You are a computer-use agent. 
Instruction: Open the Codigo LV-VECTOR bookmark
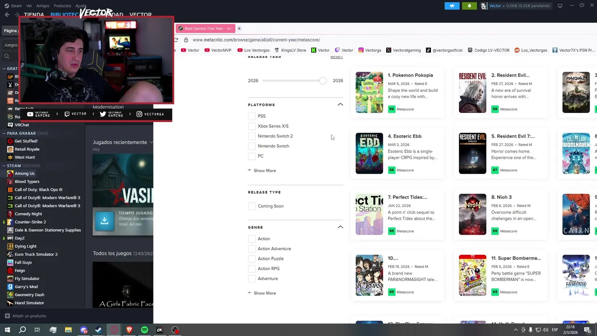click(x=488, y=50)
